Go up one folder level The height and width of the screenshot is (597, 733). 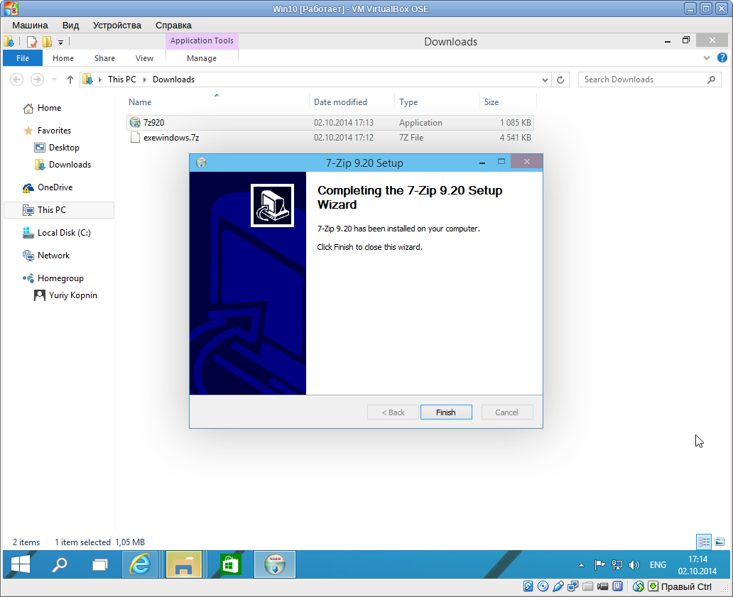point(70,80)
